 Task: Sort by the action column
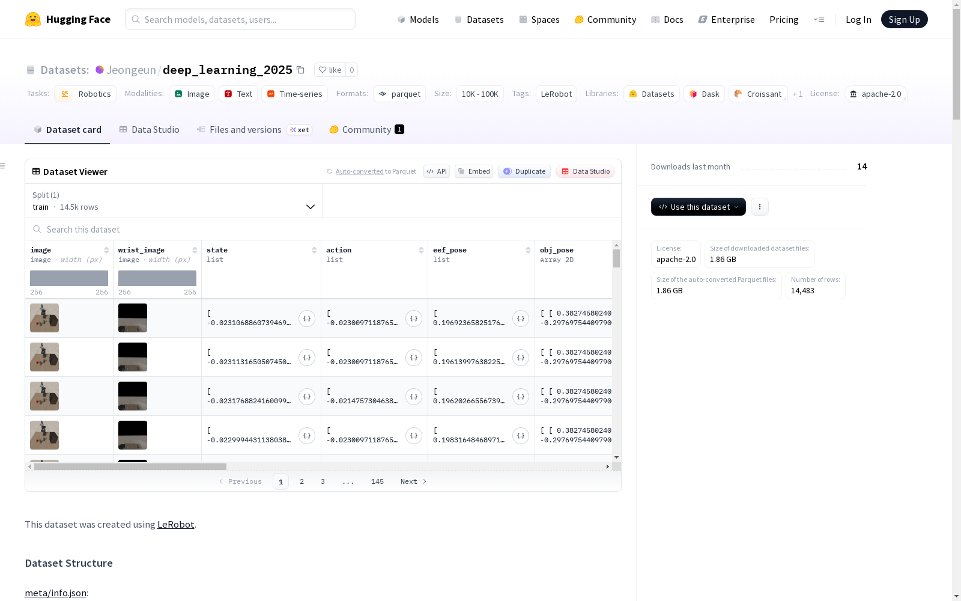coord(421,250)
